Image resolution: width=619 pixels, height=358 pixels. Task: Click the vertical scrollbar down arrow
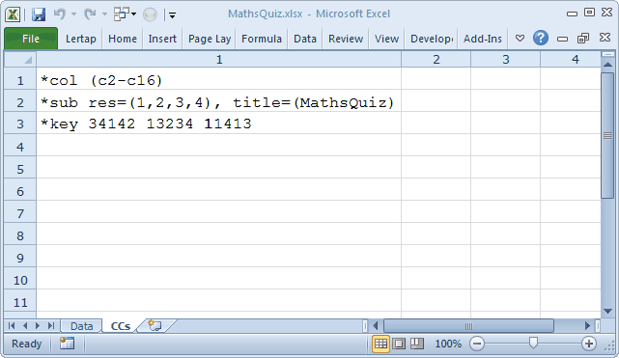point(608,311)
